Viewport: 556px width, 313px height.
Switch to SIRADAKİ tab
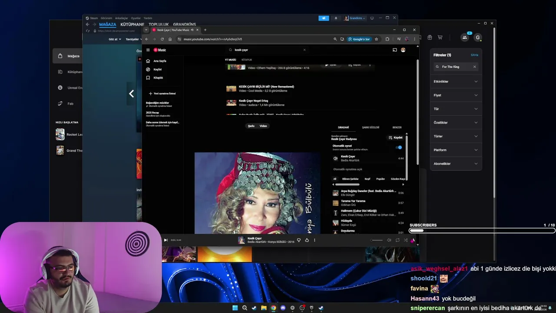(344, 127)
